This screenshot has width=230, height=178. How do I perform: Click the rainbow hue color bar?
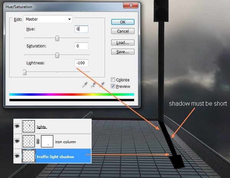(72, 95)
